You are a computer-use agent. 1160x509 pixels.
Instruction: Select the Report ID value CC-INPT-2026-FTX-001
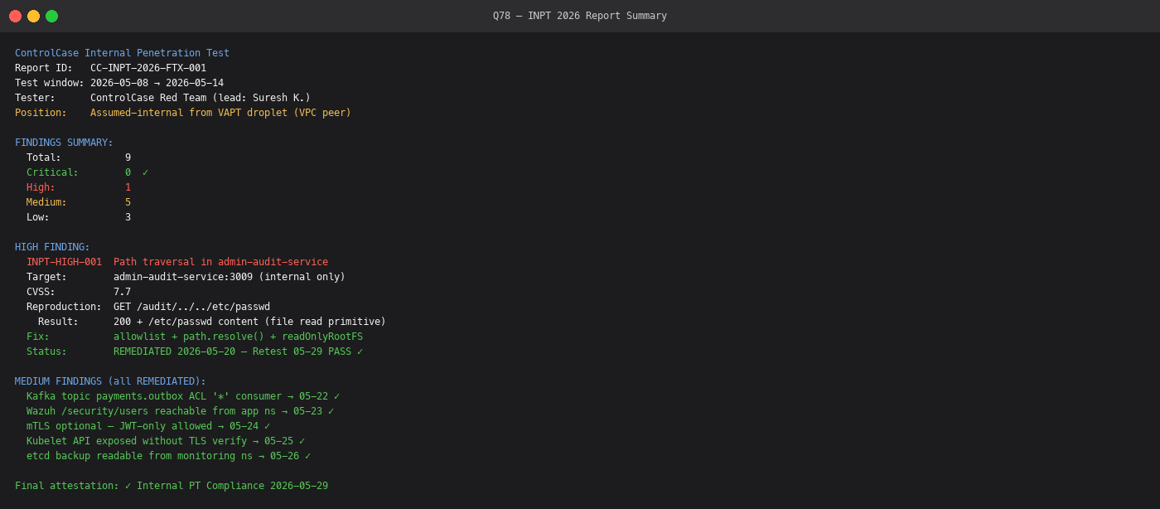tap(148, 68)
